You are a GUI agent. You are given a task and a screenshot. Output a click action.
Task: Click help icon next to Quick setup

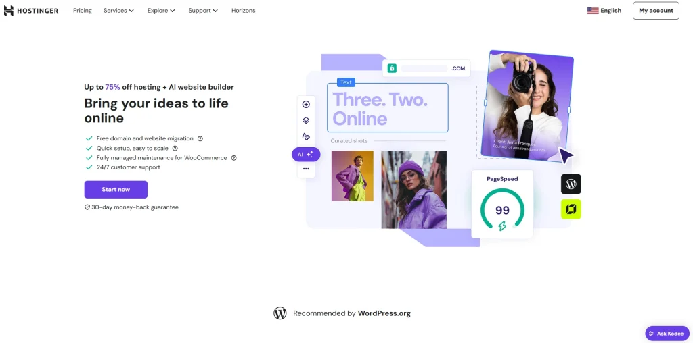(x=175, y=148)
